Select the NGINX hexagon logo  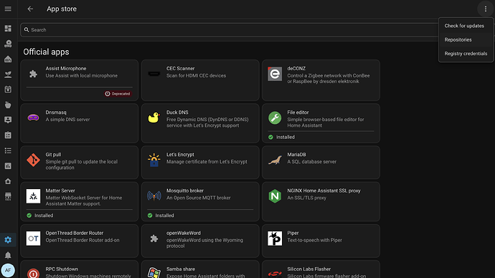(275, 196)
